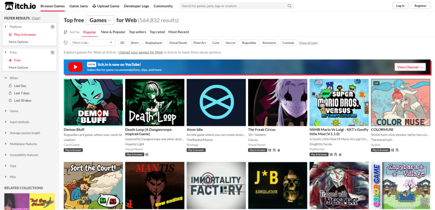The width and height of the screenshot is (435, 210).
Task: Switch to the Top rated sort tab
Action: [157, 32]
